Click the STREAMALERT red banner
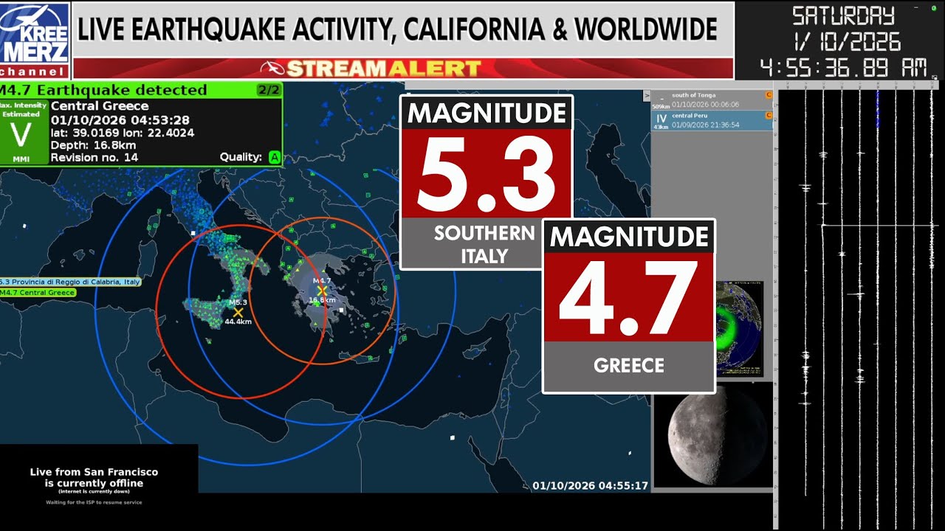 pyautogui.click(x=403, y=69)
